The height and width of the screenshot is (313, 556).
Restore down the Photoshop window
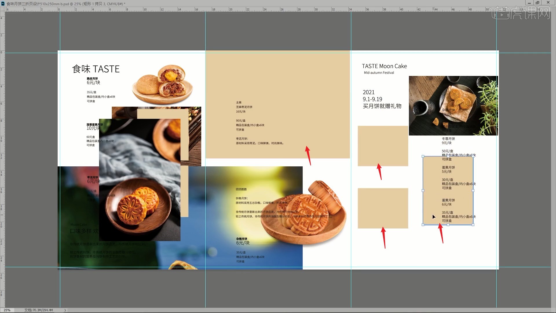click(x=537, y=3)
